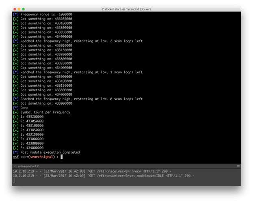Click the red close window button
This screenshot has width=253, height=203.
[15, 9]
